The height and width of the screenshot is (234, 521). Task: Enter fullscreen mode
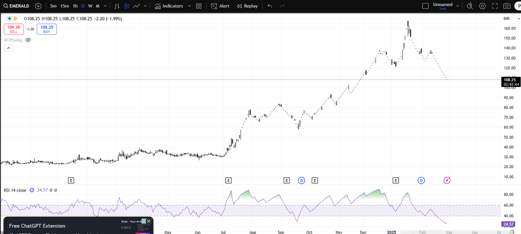click(495, 6)
